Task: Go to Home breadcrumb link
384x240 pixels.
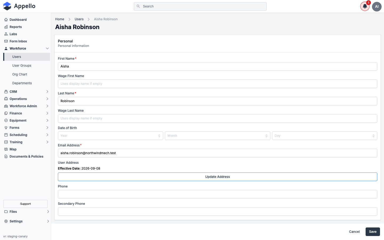Action: click(60, 19)
